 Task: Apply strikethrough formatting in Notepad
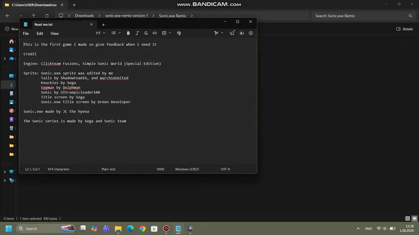(146, 33)
